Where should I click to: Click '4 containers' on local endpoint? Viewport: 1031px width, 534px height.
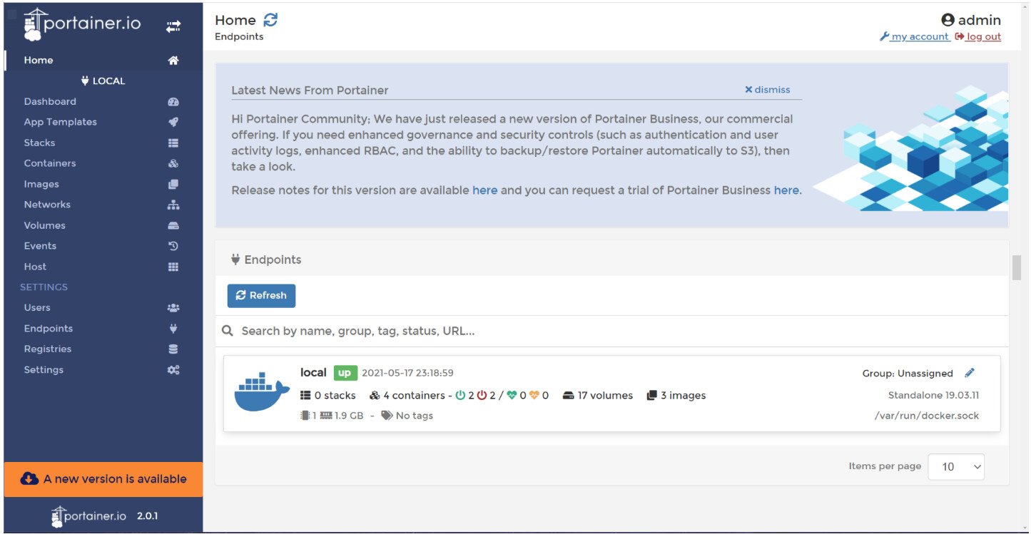pos(407,395)
